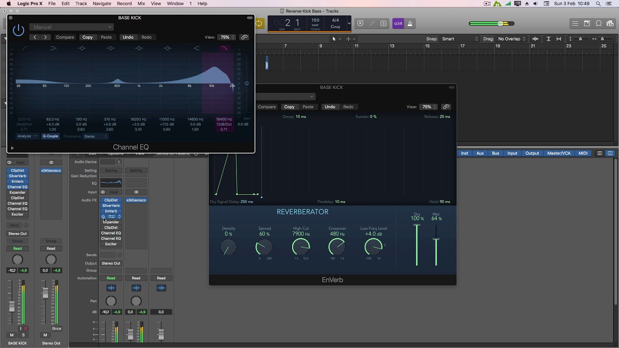Open EnVerb View 75% size dropdown
This screenshot has width=619, height=348.
pyautogui.click(x=428, y=107)
